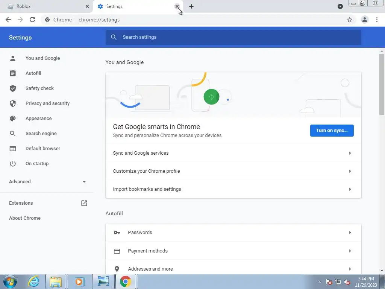This screenshot has width=385, height=289.
Task: Click the magnifier icon beside Search engine
Action: point(13,134)
